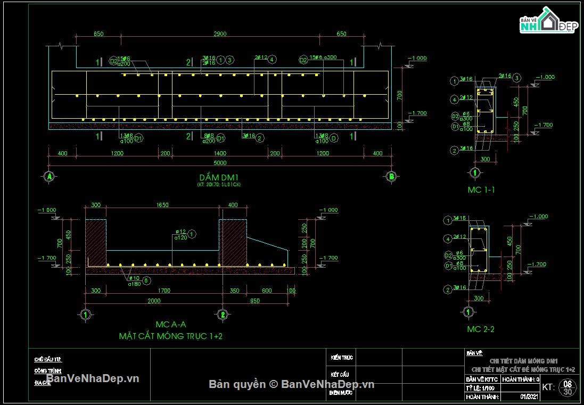Click the MẶT CẮT MÓNG TRỤC 1+2 caption
This screenshot has width=584, height=405.
[170, 336]
